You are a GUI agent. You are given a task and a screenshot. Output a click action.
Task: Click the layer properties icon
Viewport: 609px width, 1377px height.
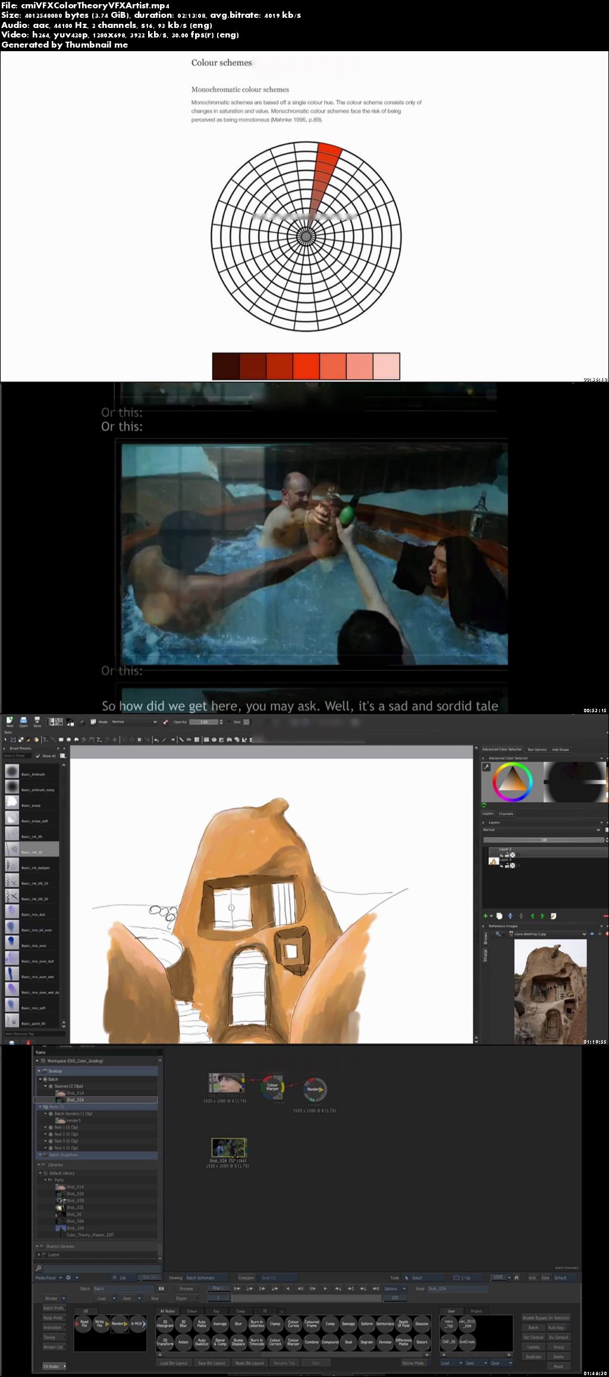tap(553, 916)
